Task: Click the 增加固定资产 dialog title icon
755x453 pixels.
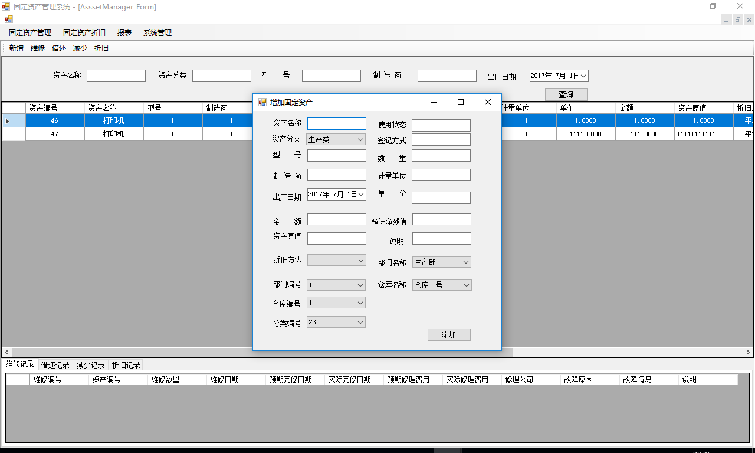Action: tap(262, 102)
